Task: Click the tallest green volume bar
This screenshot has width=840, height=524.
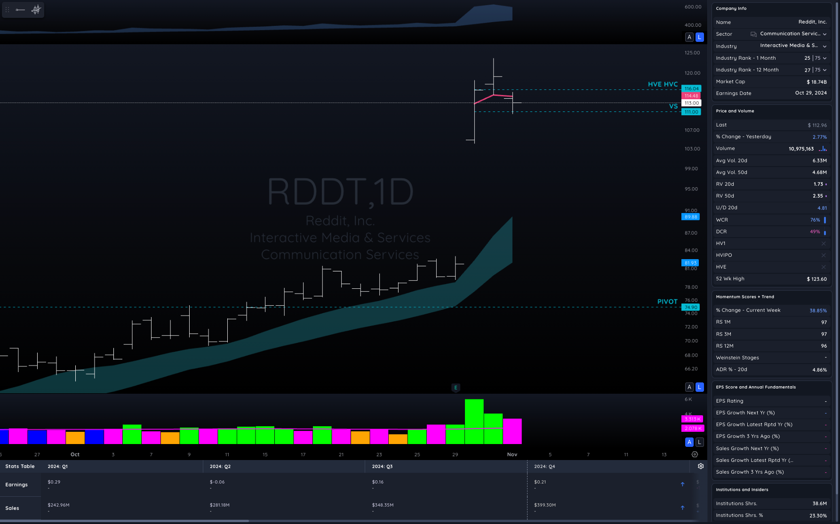Action: pos(474,421)
